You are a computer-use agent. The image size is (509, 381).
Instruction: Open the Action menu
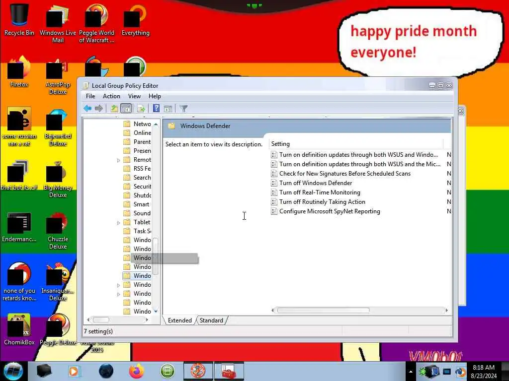111,96
